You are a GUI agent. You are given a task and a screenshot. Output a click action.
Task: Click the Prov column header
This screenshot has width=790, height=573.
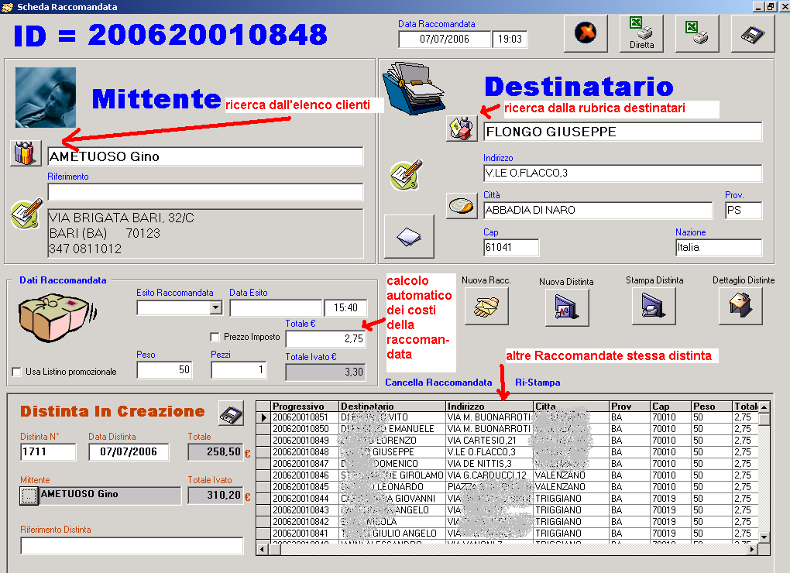pos(629,407)
